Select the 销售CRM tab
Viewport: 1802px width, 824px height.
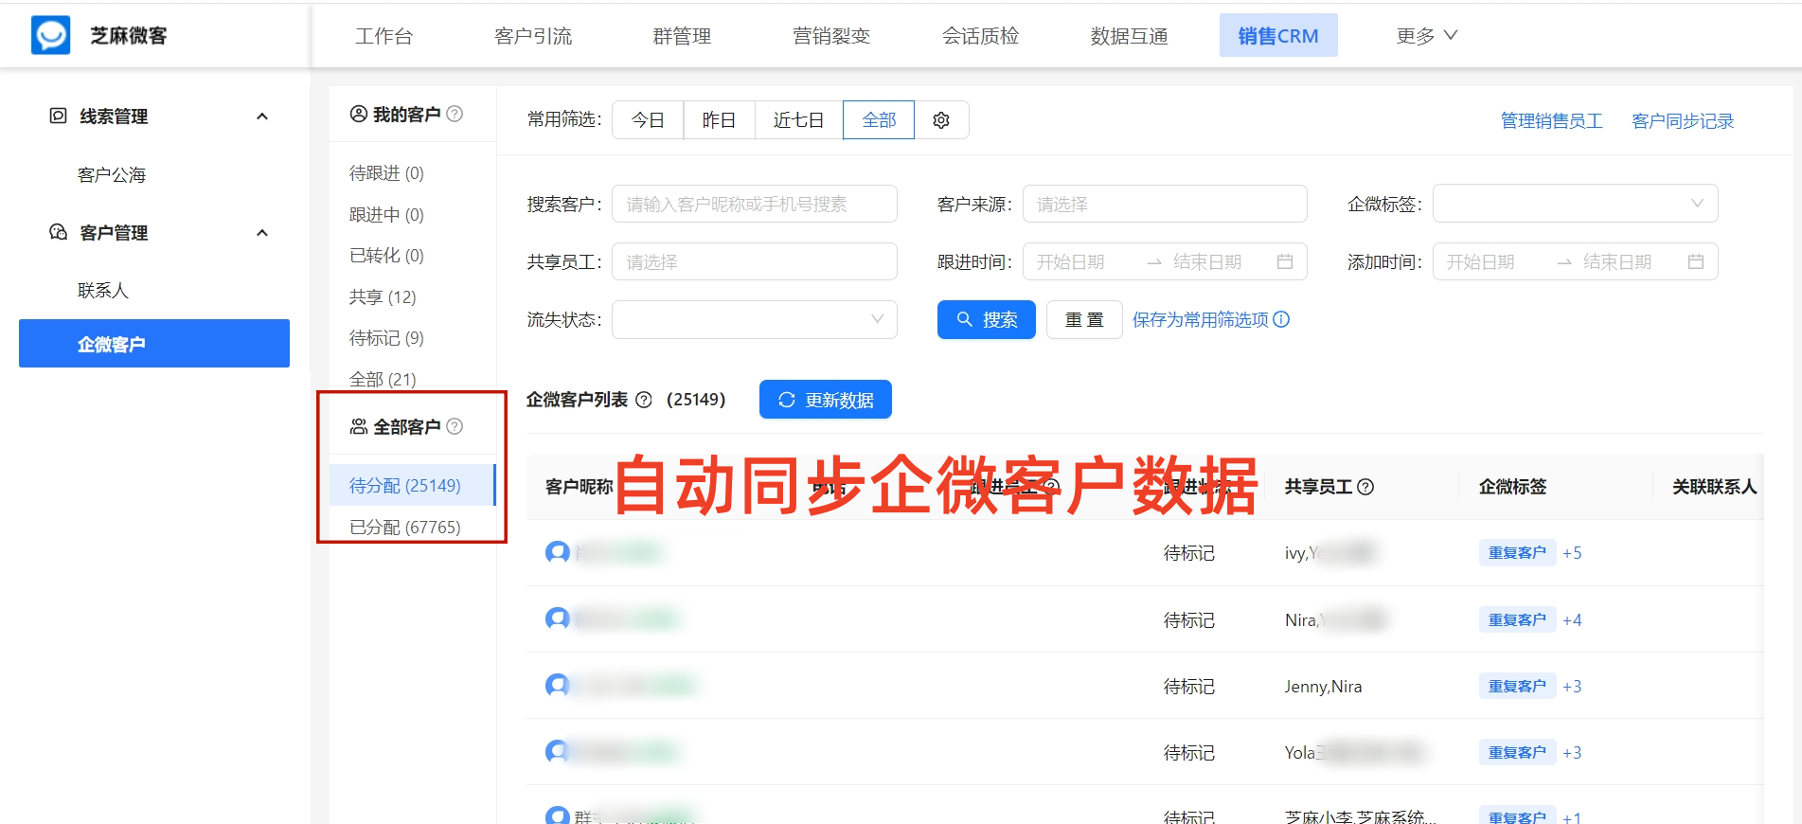1278,36
